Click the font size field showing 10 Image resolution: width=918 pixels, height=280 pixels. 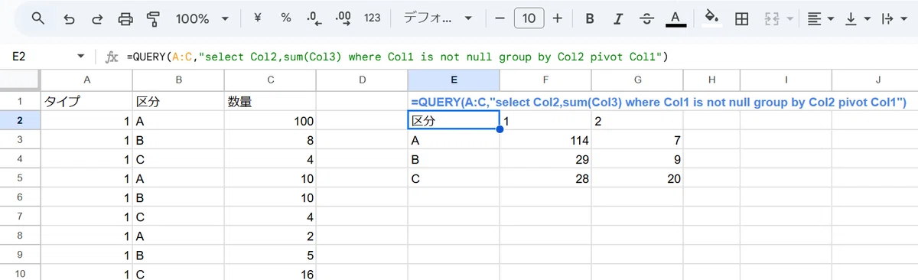[x=529, y=18]
